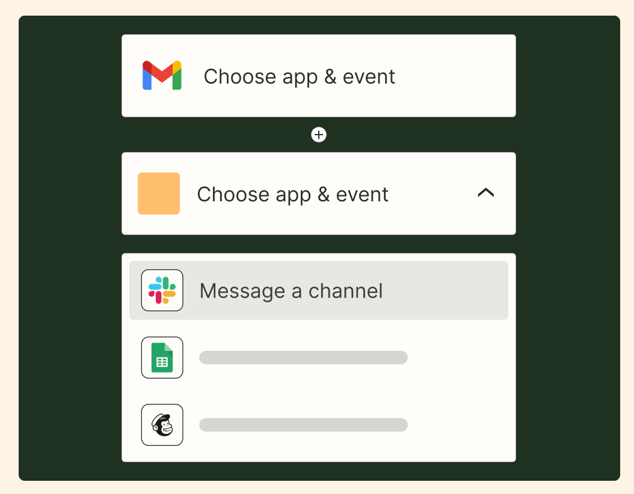Click the Gmail icon in first step
This screenshot has width=634, height=494.
tap(162, 76)
